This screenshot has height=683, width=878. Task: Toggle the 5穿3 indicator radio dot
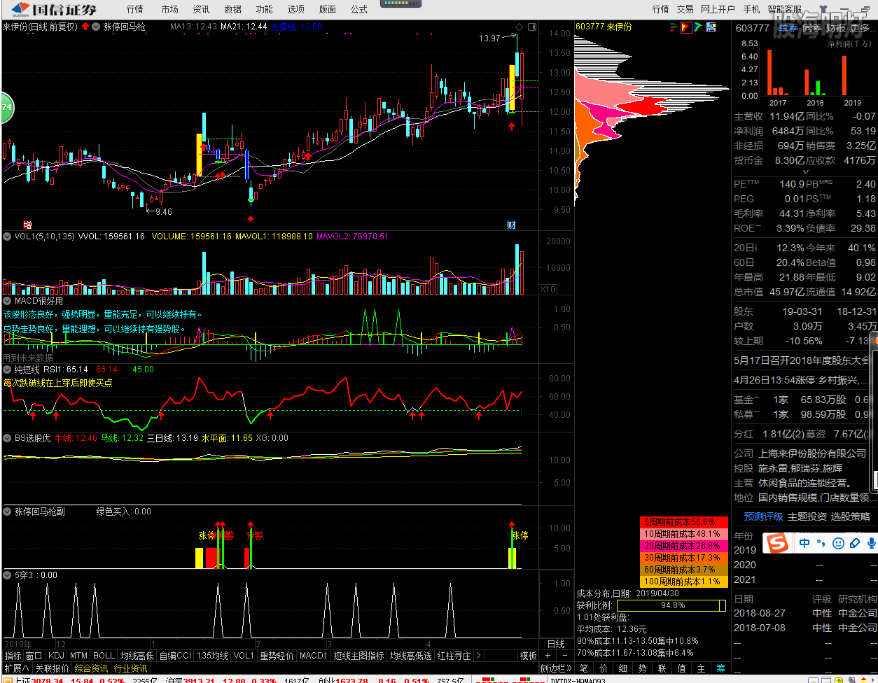pyautogui.click(x=8, y=575)
